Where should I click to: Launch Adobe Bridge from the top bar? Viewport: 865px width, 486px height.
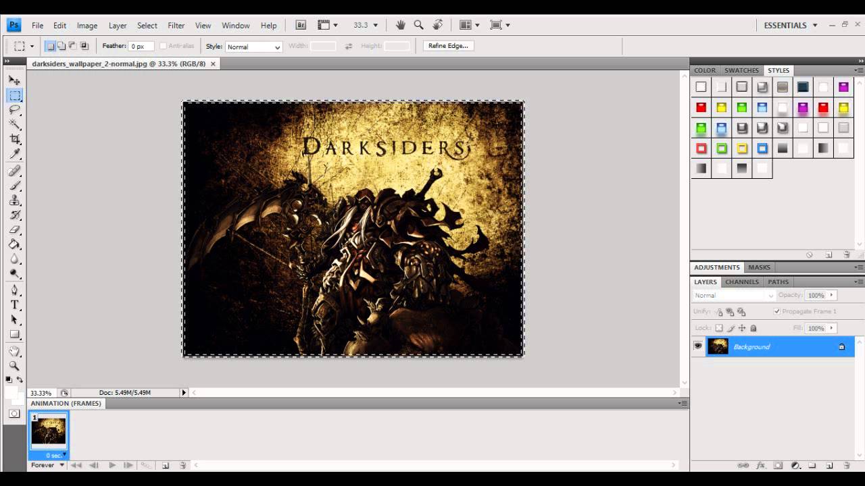(301, 25)
